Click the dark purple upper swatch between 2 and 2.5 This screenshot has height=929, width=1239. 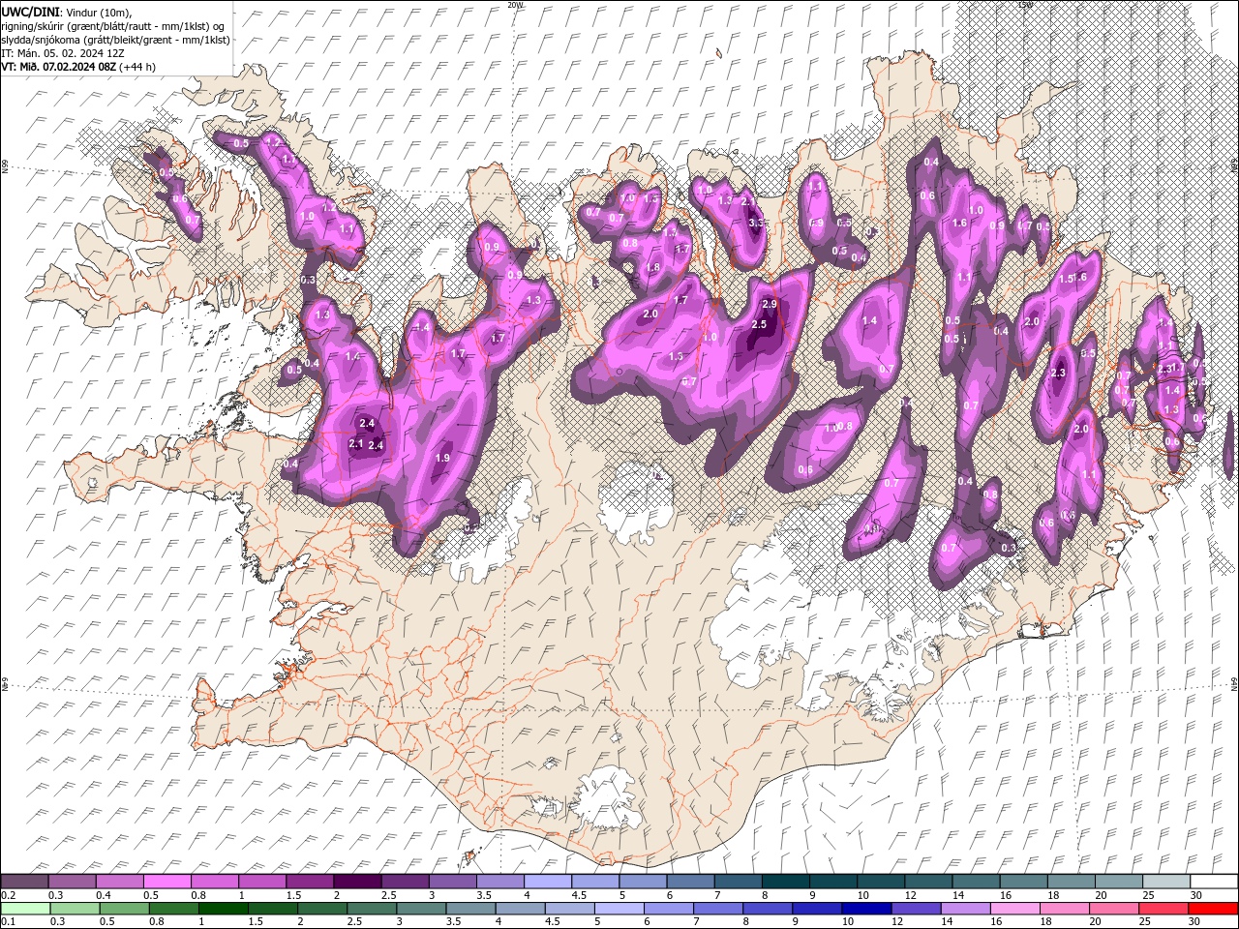[x=357, y=882]
